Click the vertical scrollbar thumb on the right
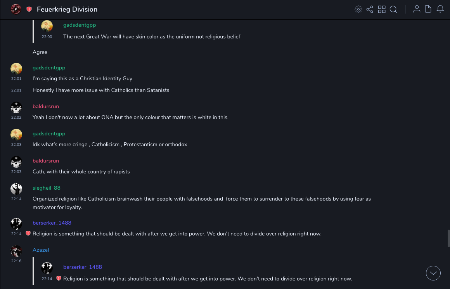 click(448, 238)
